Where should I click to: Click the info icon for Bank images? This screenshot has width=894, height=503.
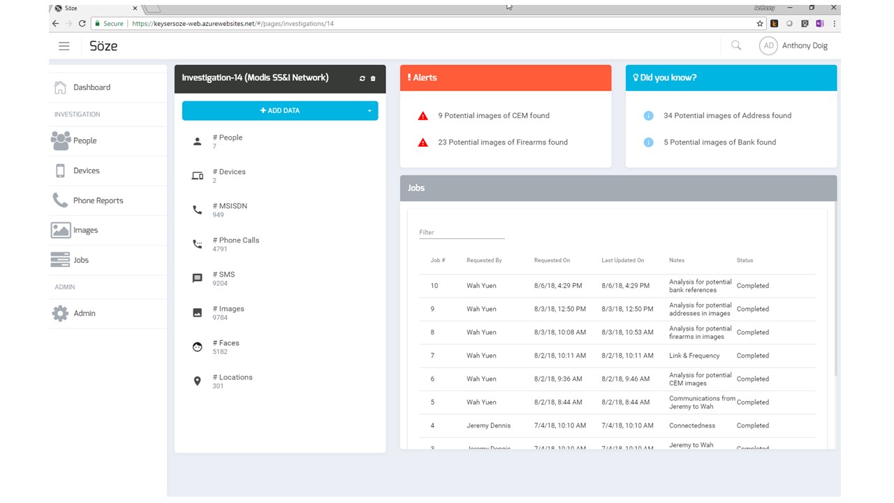coord(648,143)
